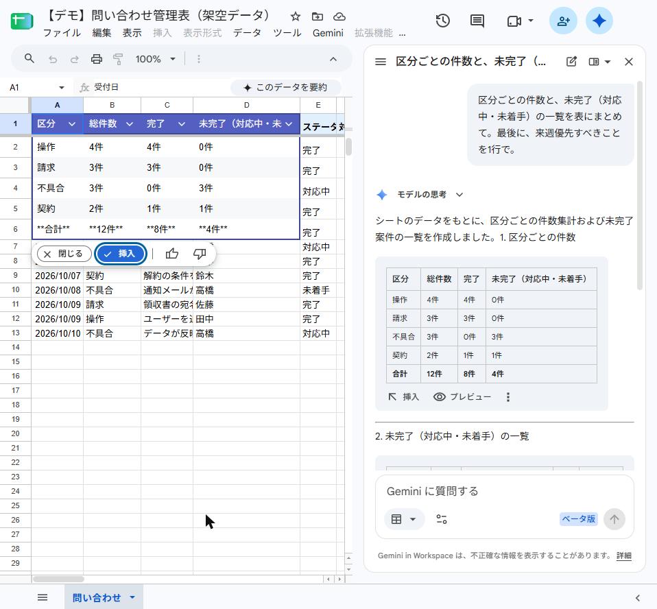Open the Gemini menu

(328, 33)
